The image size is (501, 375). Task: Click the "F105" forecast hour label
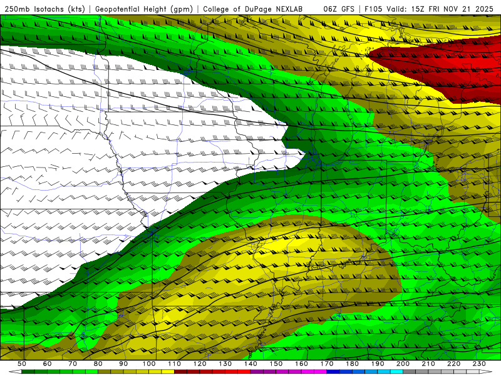click(x=373, y=9)
